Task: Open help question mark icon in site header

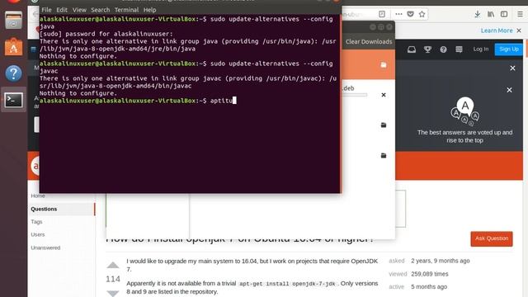Action: click(444, 49)
